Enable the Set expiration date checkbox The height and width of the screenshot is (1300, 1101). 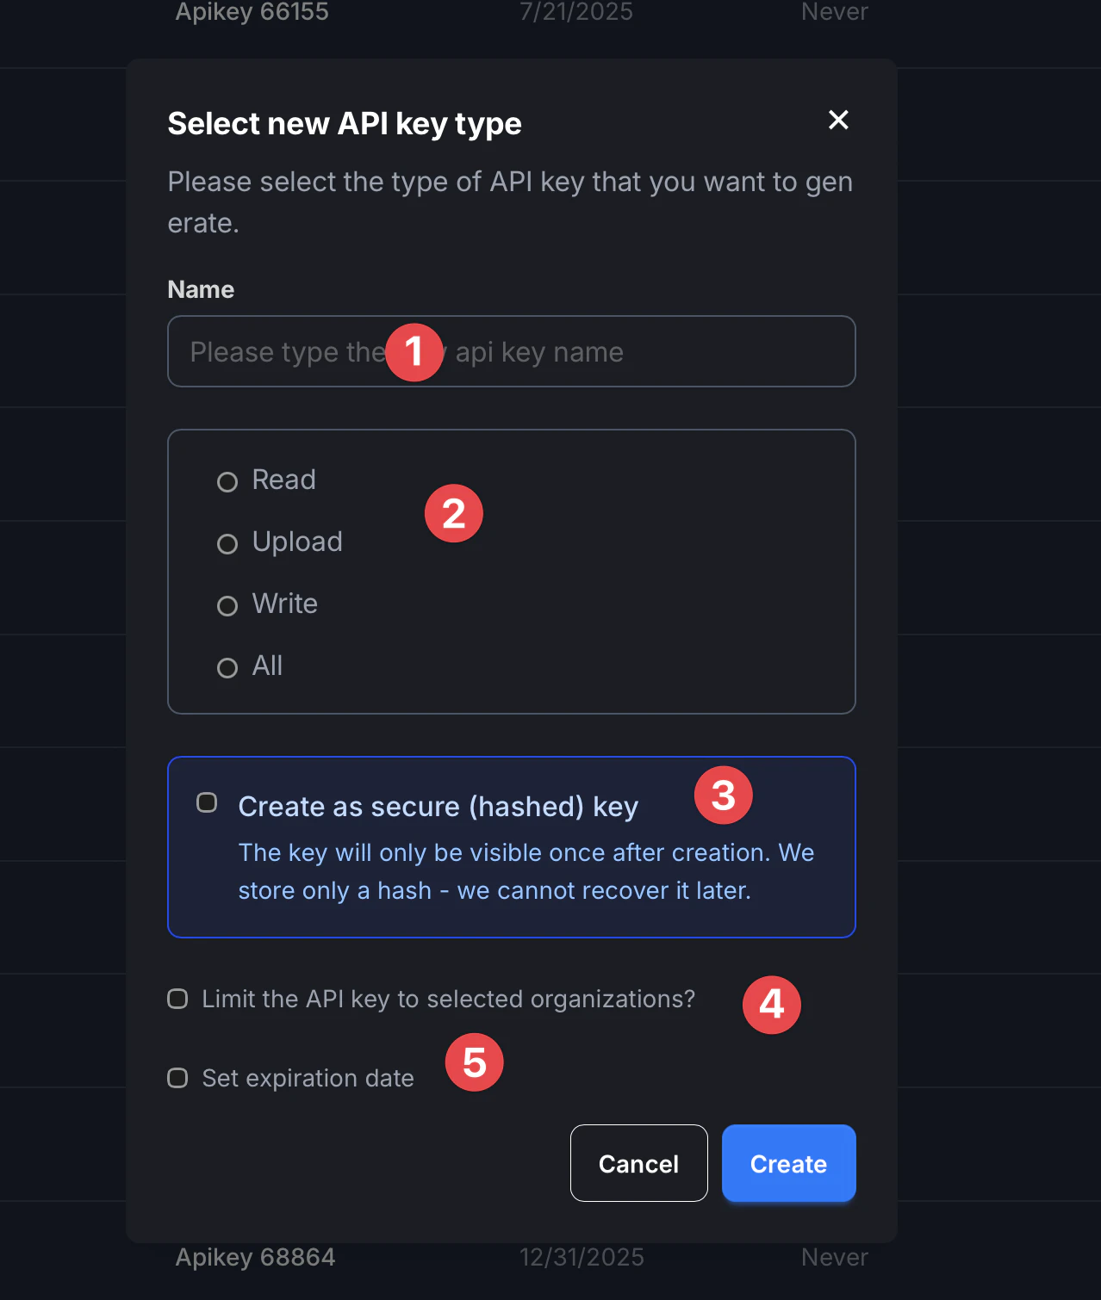[x=177, y=1078]
